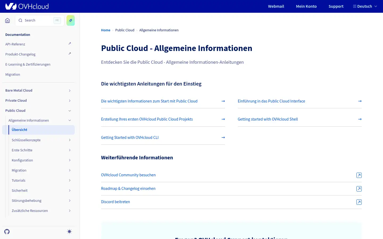The width and height of the screenshot is (383, 239).
Task: Open Einführung in das Public Cloud Interface
Action: pos(271,101)
